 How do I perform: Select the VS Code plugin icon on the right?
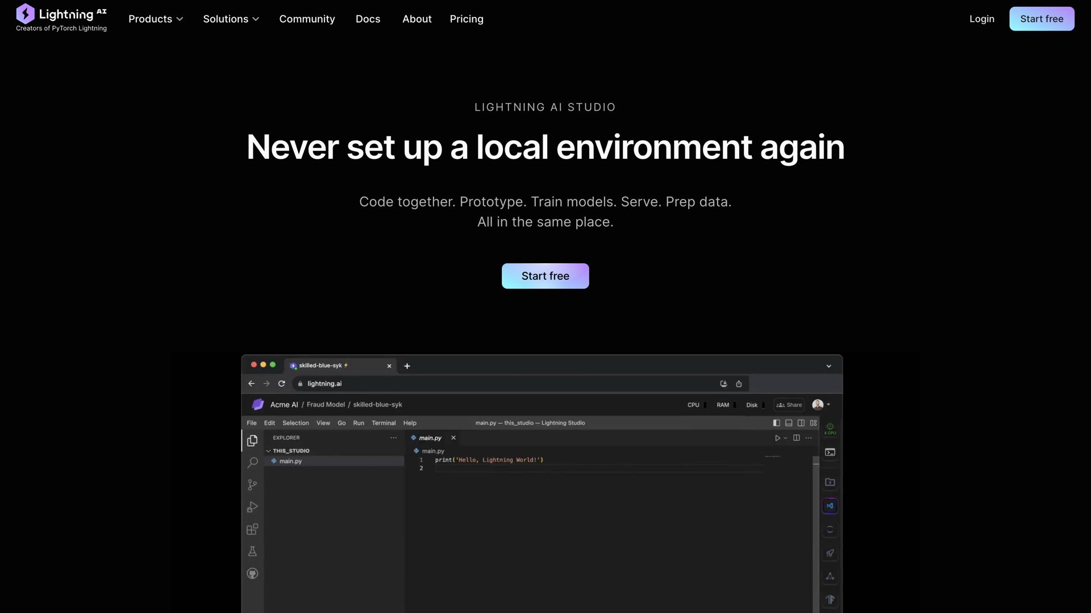[x=830, y=506]
